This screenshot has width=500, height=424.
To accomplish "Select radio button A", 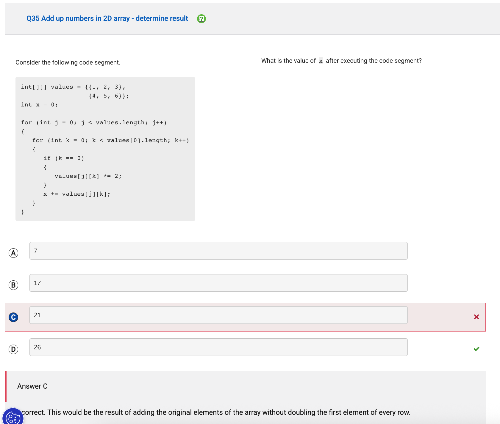I will click(x=13, y=253).
